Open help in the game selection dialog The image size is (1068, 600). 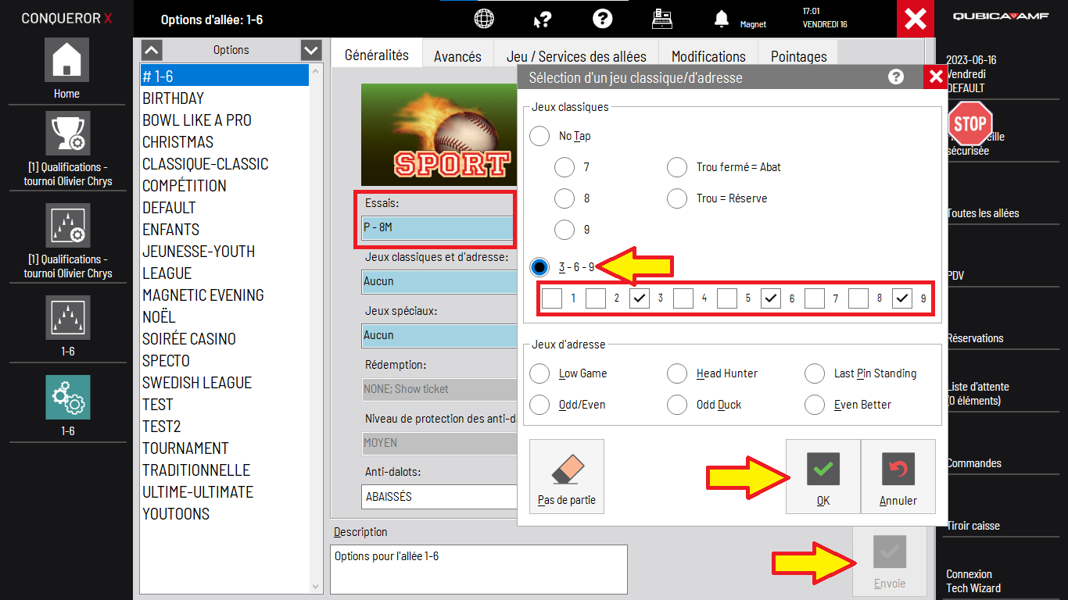[x=896, y=77]
